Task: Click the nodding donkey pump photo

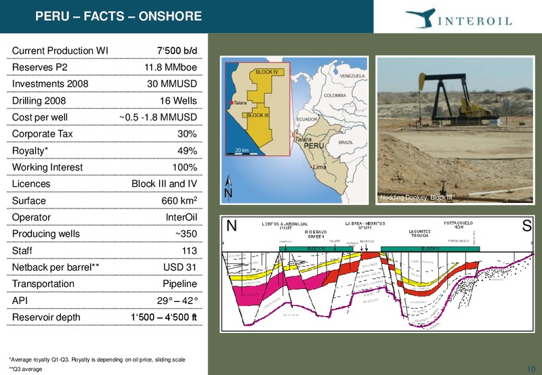Action: point(455,130)
